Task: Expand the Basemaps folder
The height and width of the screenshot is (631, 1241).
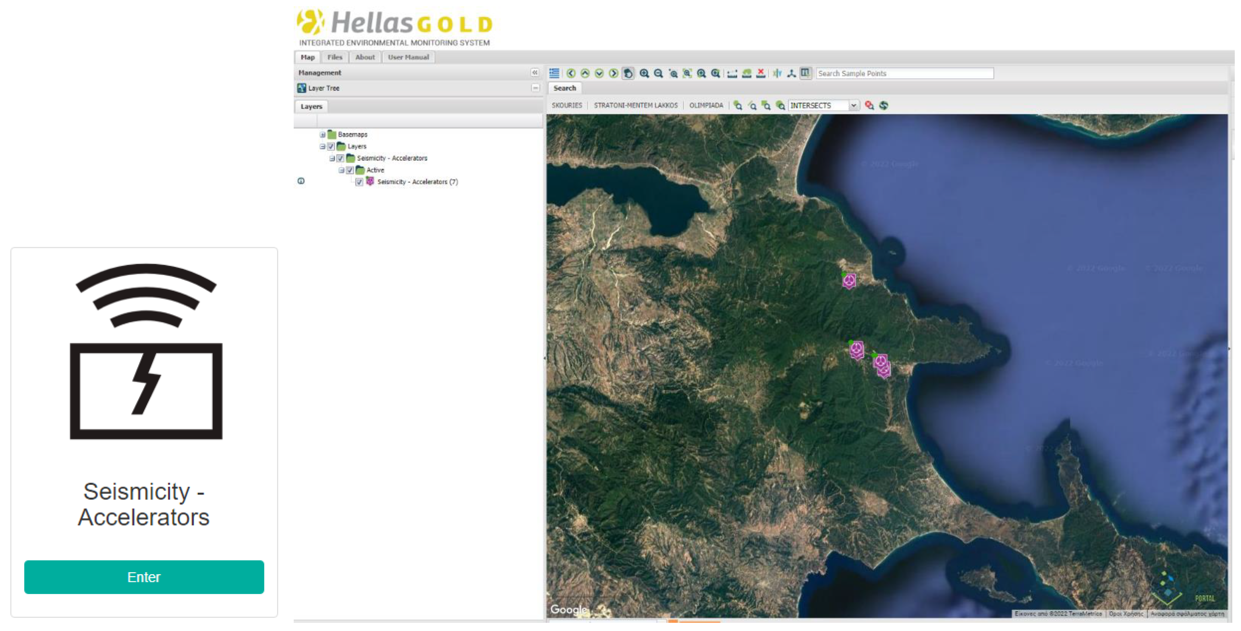Action: pyautogui.click(x=322, y=135)
